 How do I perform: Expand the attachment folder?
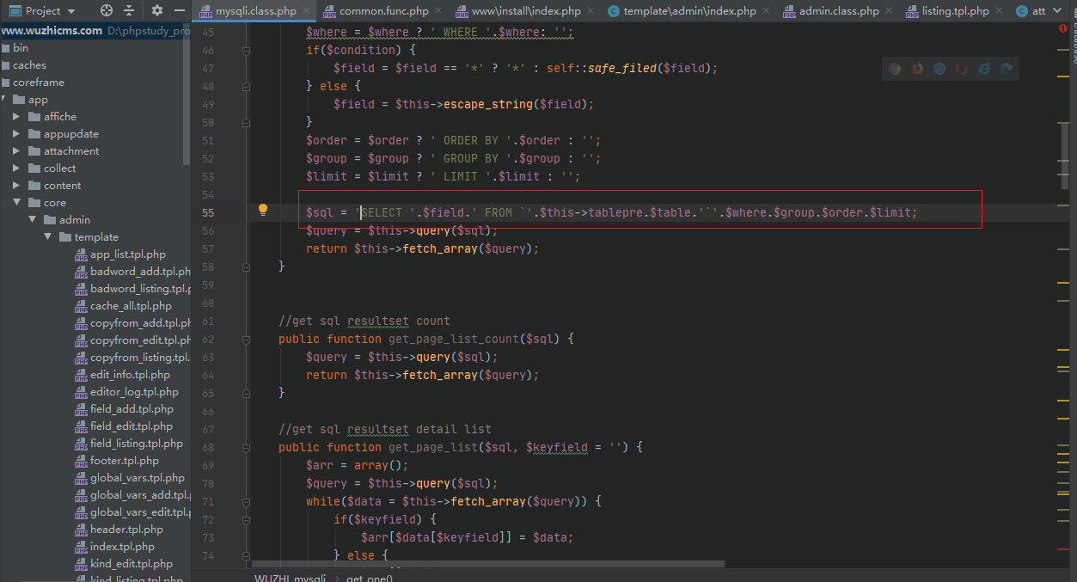17,151
